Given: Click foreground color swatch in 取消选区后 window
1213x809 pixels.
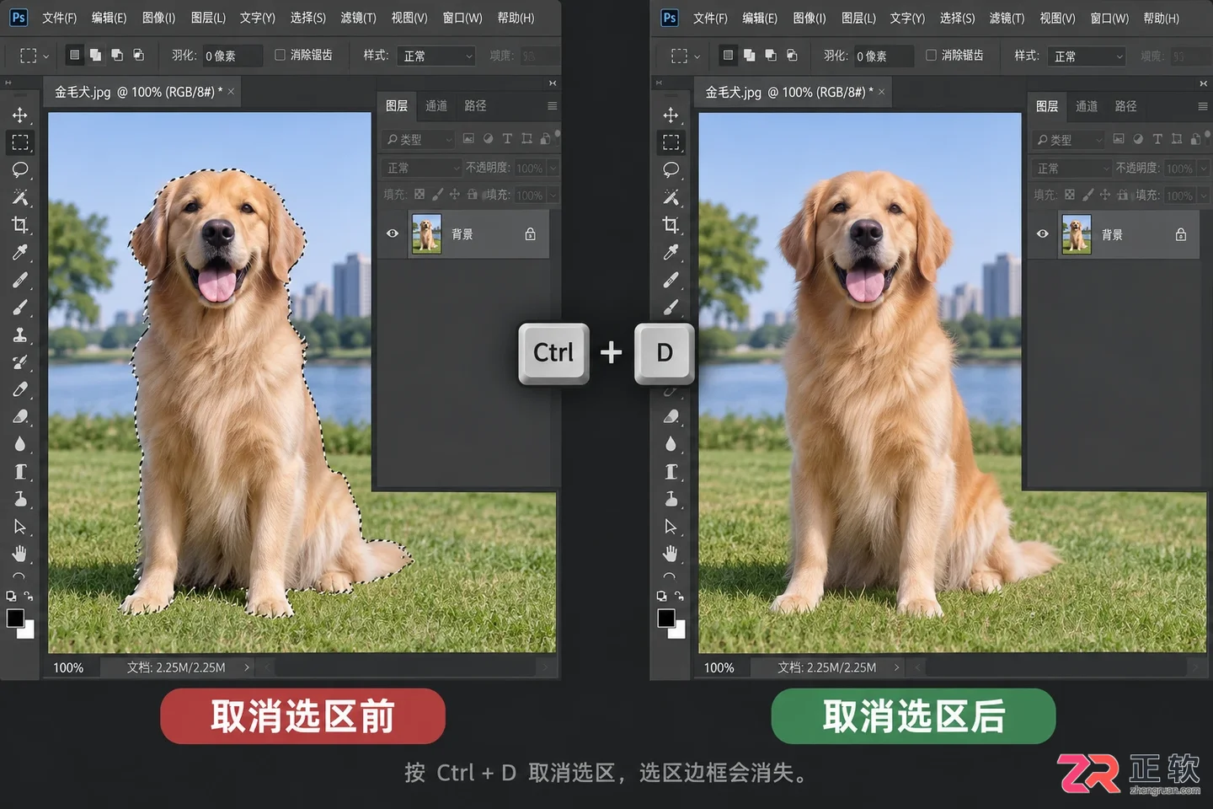Looking at the screenshot, I should [x=665, y=618].
